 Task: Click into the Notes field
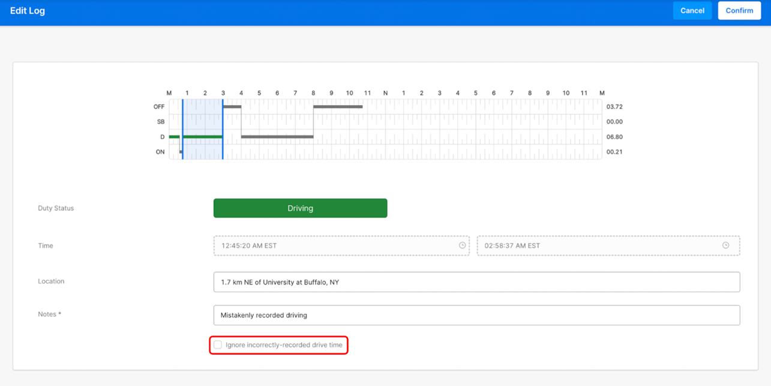point(476,315)
